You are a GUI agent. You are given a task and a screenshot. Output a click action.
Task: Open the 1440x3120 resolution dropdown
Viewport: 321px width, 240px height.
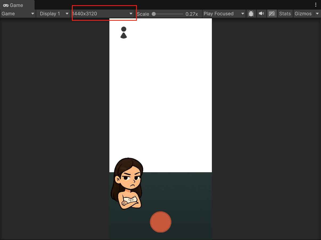pyautogui.click(x=104, y=14)
